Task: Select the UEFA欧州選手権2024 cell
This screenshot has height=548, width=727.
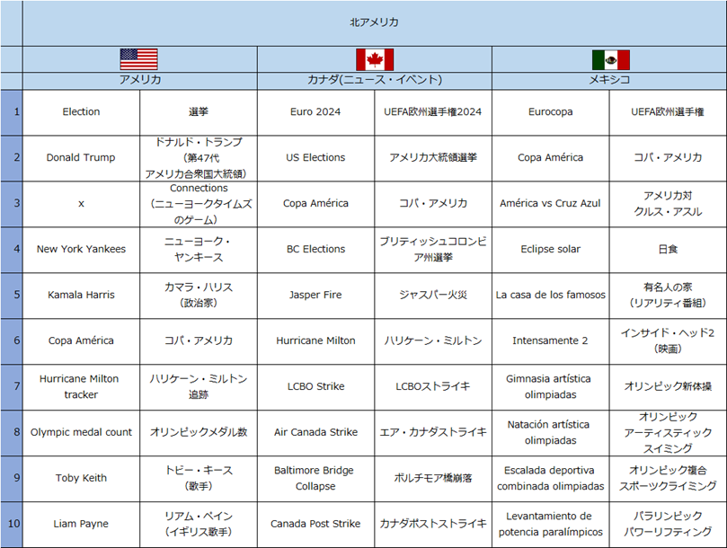Action: click(433, 111)
